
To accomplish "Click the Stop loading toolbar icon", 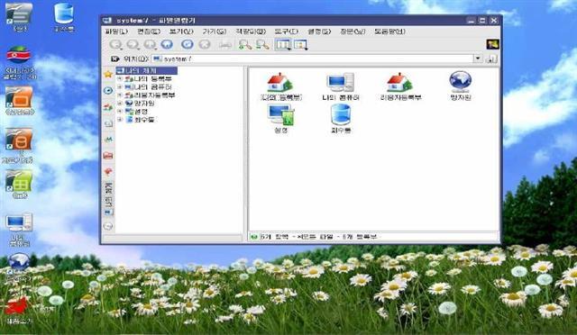I will 205,45.
